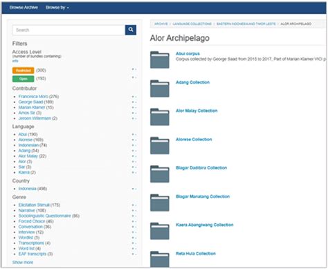The image size is (328, 269).
Task: Click the plus icon on Abui language row
Action: point(133,134)
